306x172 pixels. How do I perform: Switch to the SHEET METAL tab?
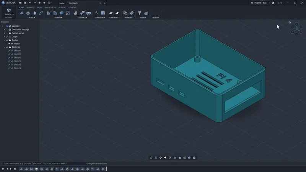coord(50,8)
